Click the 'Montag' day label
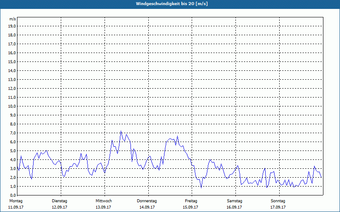The height and width of the screenshot is (212, 340). click(x=16, y=201)
